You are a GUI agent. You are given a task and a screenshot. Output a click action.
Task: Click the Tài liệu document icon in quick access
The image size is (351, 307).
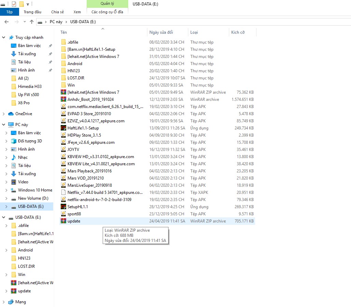(14, 62)
